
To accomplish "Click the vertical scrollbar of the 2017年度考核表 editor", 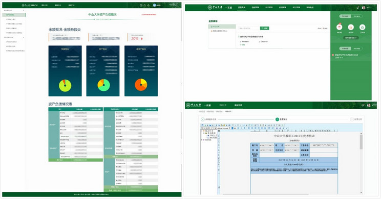I will click(361, 163).
